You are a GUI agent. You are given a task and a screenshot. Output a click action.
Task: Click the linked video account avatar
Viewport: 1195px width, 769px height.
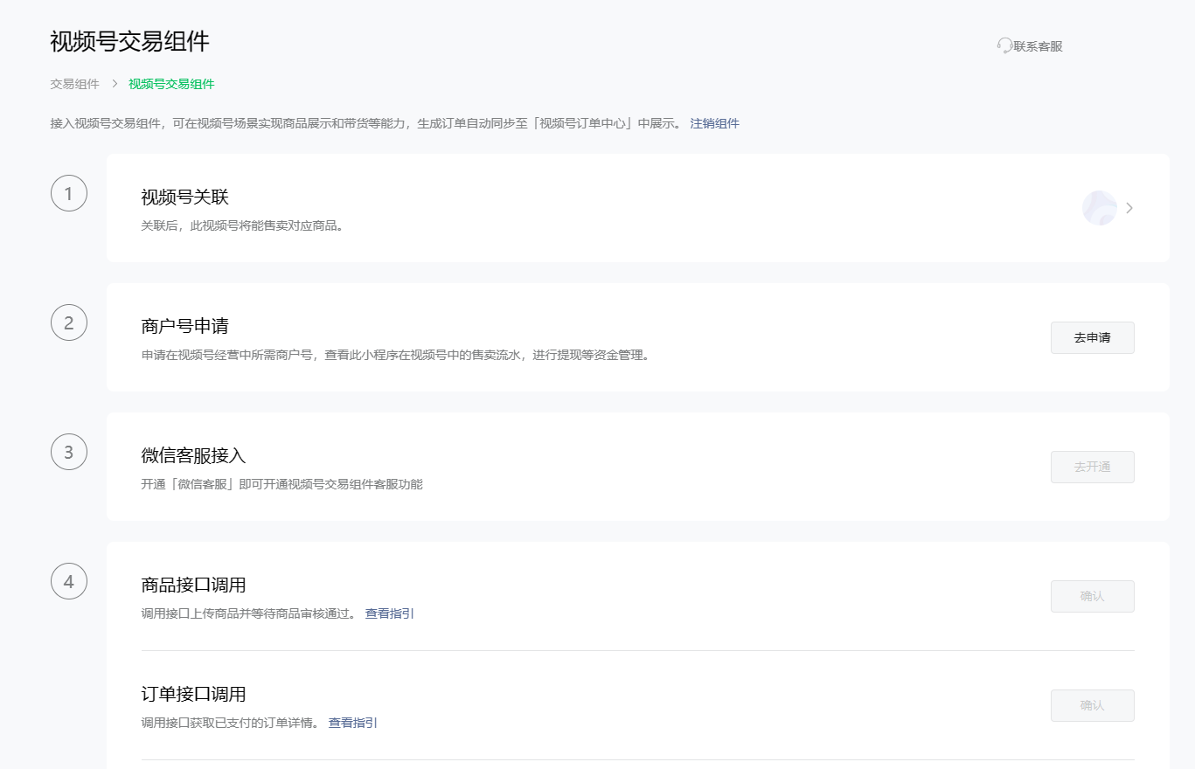(x=1100, y=208)
